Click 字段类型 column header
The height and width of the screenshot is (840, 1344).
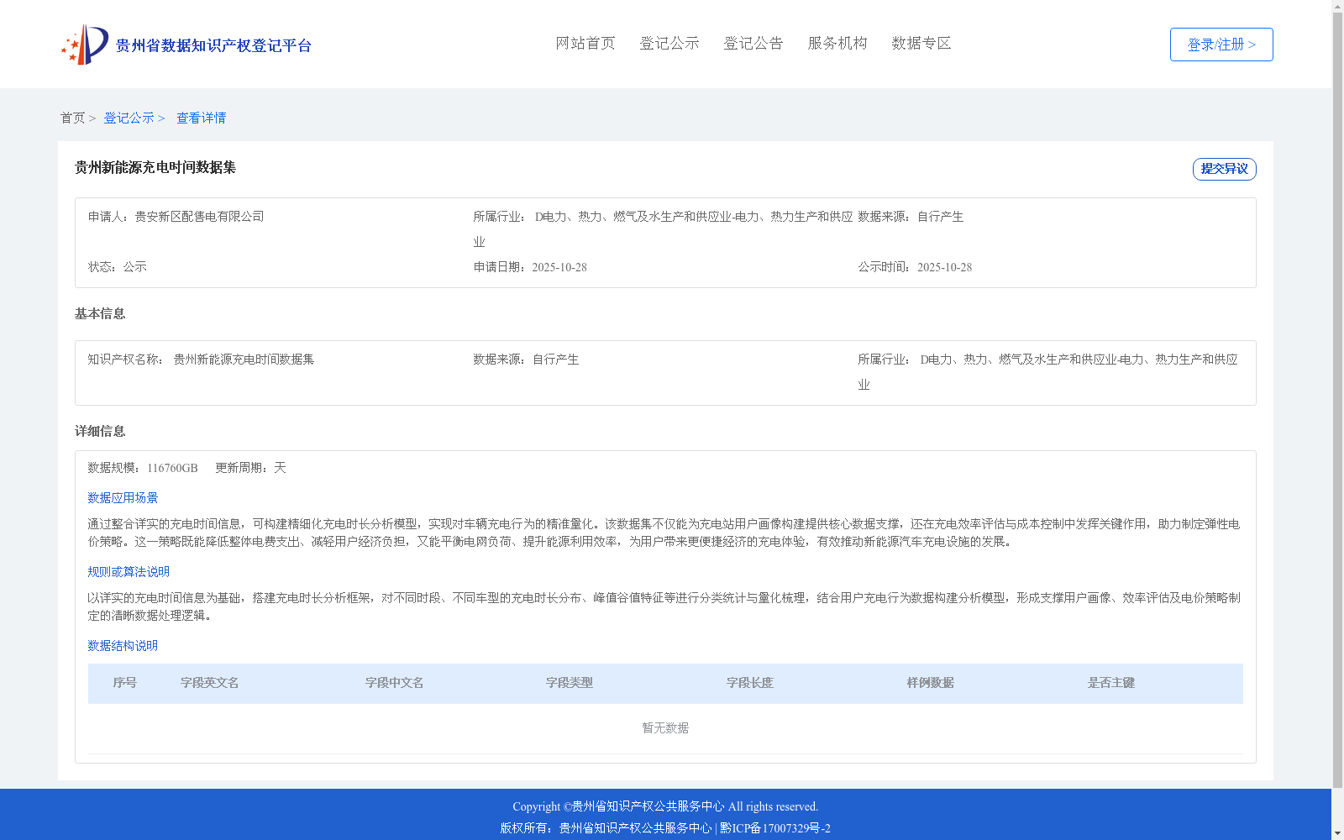coord(570,683)
